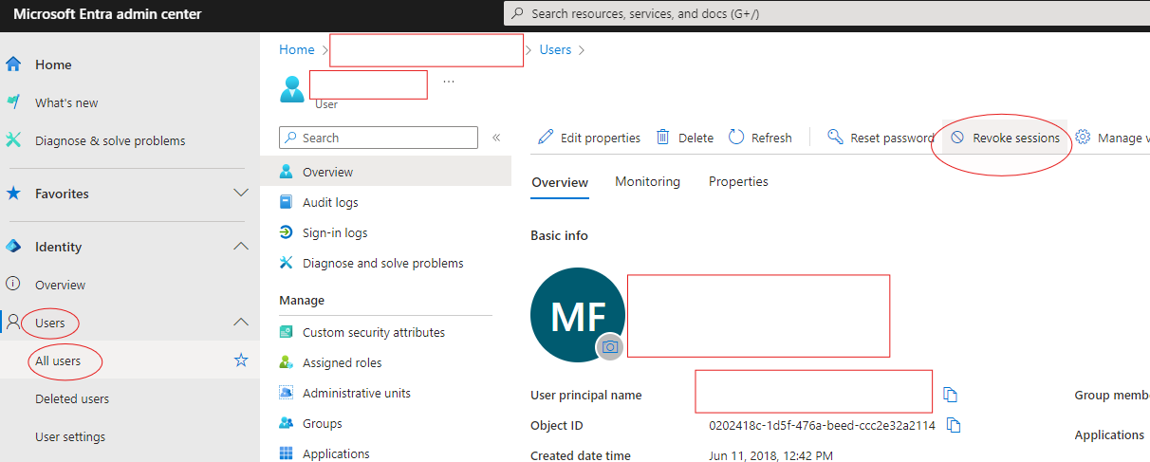
Task: Open Sign-in logs in user menu
Action: [334, 232]
